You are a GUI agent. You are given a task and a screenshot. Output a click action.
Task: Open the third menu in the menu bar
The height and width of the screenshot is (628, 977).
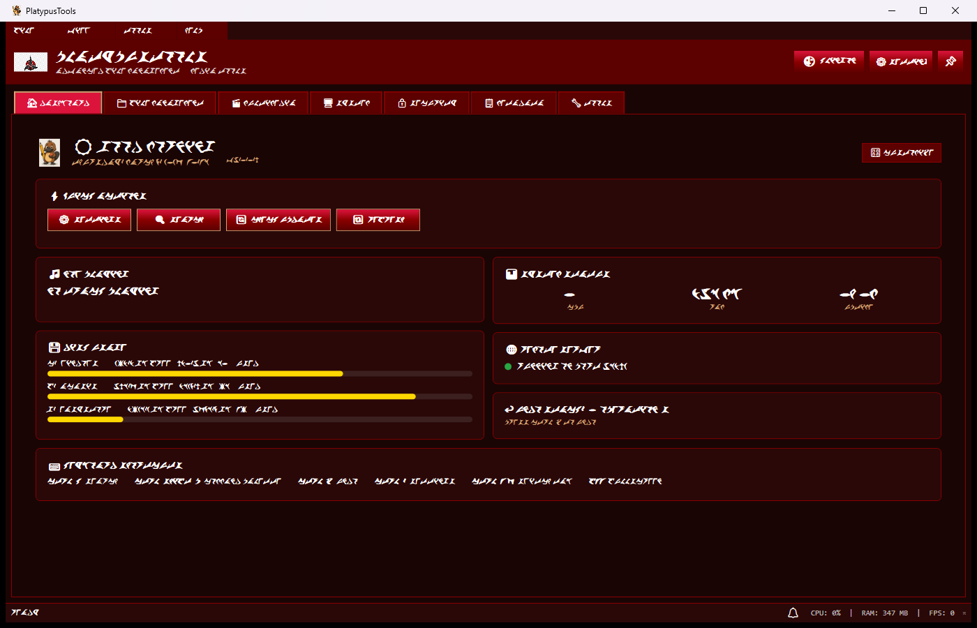point(137,31)
